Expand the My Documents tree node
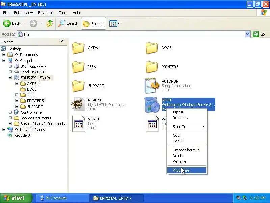270x203 pixels. coord(4,55)
